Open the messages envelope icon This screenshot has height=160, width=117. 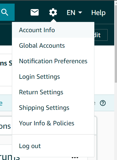click(x=34, y=12)
